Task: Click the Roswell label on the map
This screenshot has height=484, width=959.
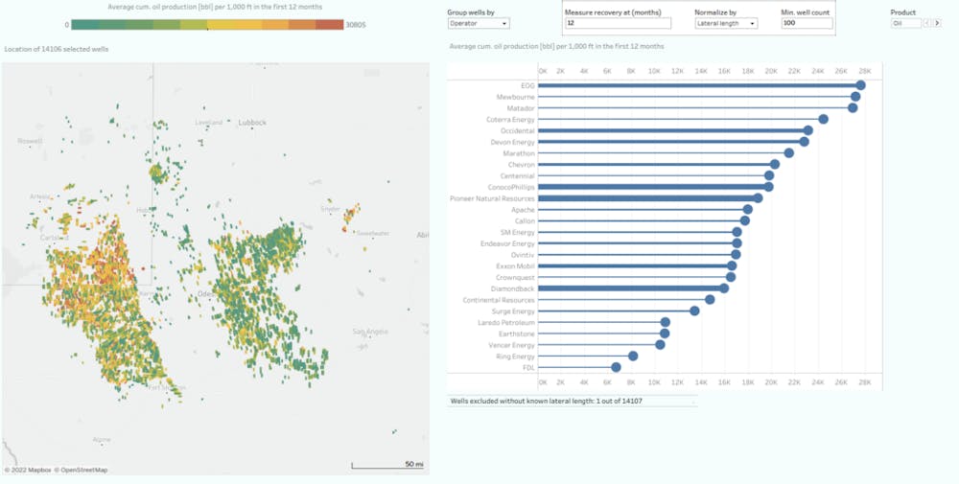Action: [30, 141]
